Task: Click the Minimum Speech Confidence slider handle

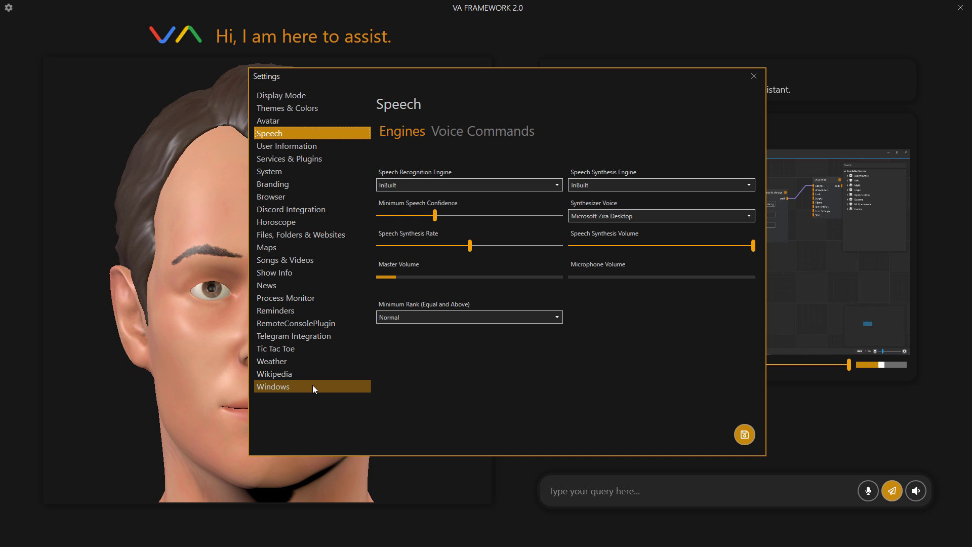Action: click(x=435, y=215)
